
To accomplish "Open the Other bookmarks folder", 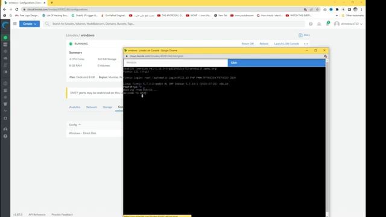I will click(352, 15).
